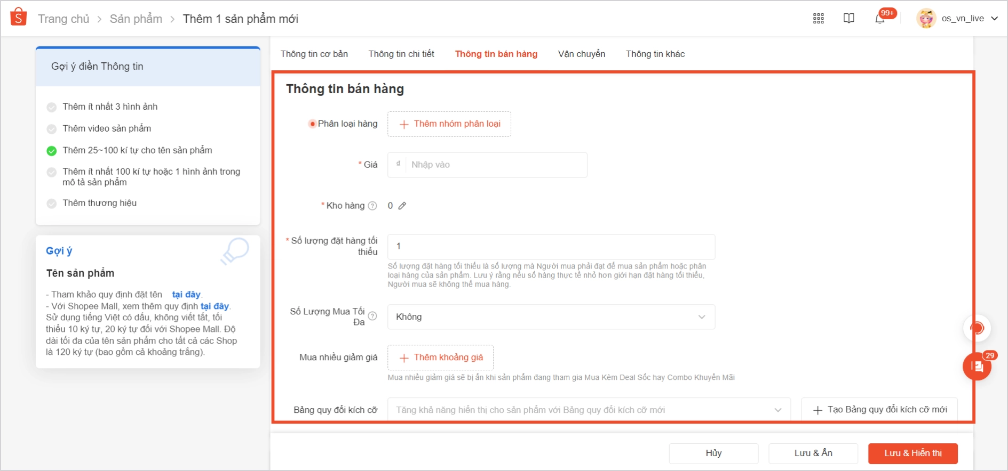The height and width of the screenshot is (471, 1008).
Task: Click the lightbulb icon in Gợi ý
Action: point(235,251)
